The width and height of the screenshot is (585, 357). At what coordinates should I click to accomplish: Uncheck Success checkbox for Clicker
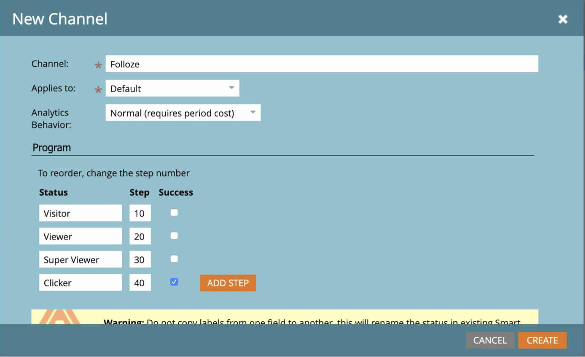coord(174,282)
